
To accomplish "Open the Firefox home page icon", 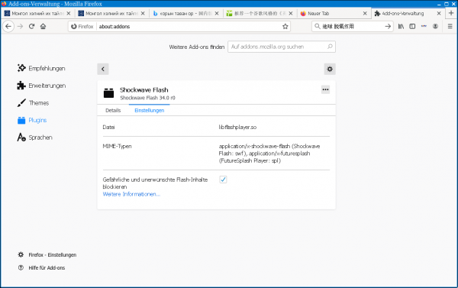I will pyautogui.click(x=44, y=26).
